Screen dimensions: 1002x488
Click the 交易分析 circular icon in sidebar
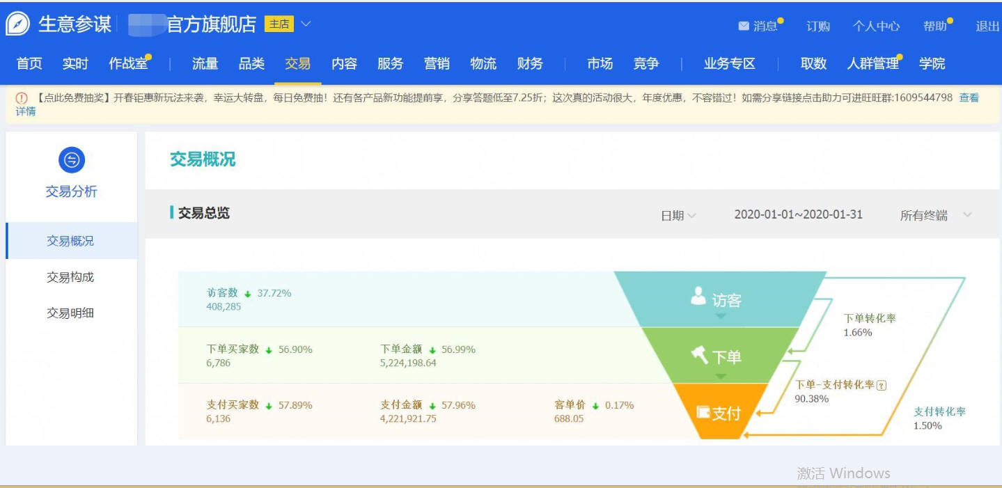point(72,161)
